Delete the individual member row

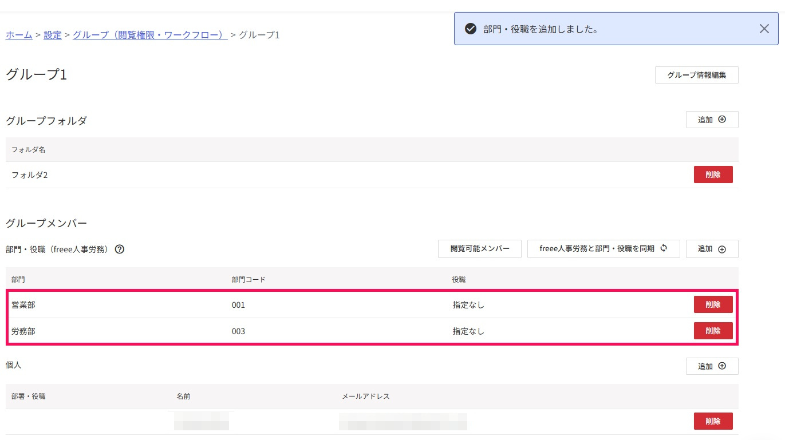(713, 421)
